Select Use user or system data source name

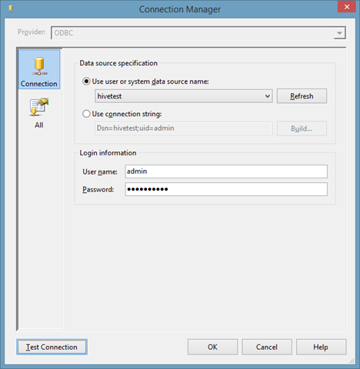coord(86,81)
